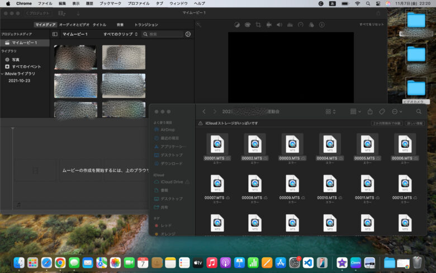
Task: Open the Finder grouping options dropdown
Action: 354,111
